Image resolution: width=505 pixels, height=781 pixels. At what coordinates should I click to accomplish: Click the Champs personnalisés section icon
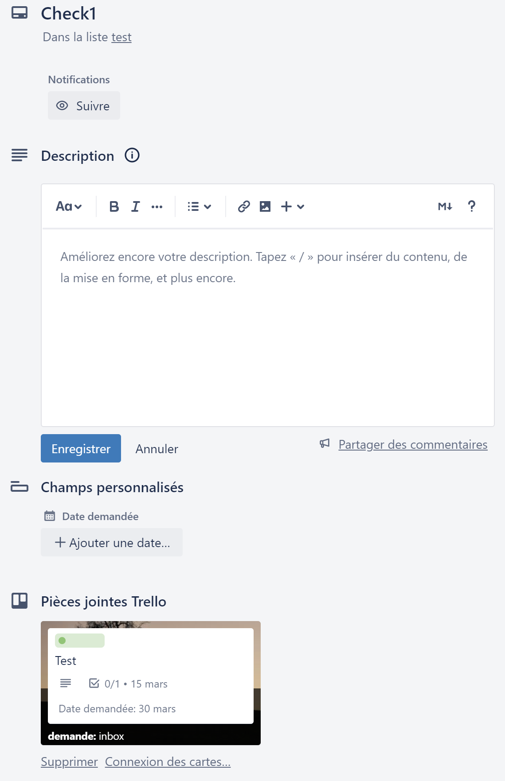(20, 486)
